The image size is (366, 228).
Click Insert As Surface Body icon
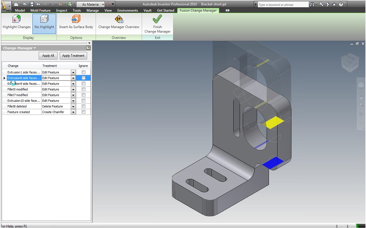coord(76,19)
